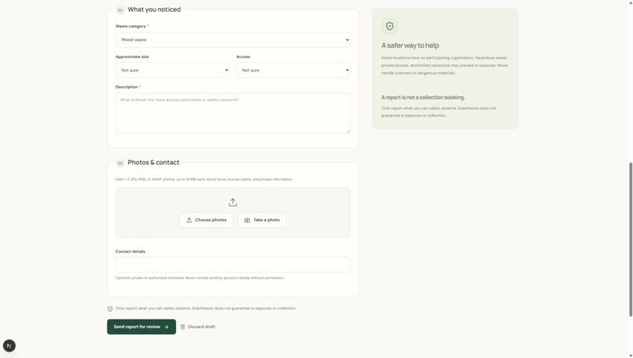Click the 'A safer way to help' heading
633x358 pixels.
410,46
